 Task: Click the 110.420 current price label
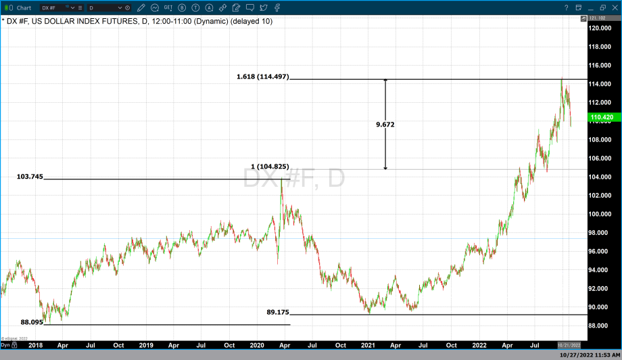click(601, 118)
